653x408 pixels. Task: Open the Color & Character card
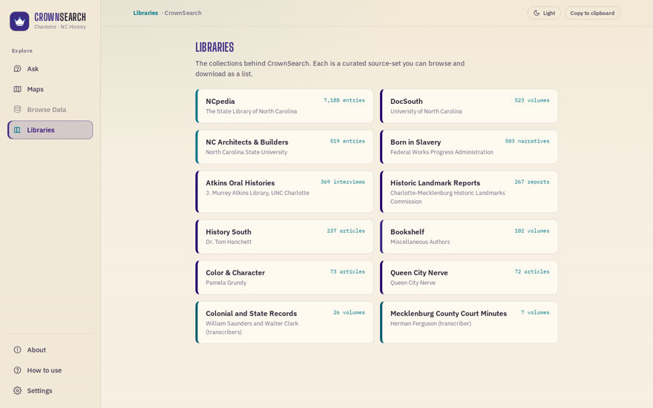[284, 277]
